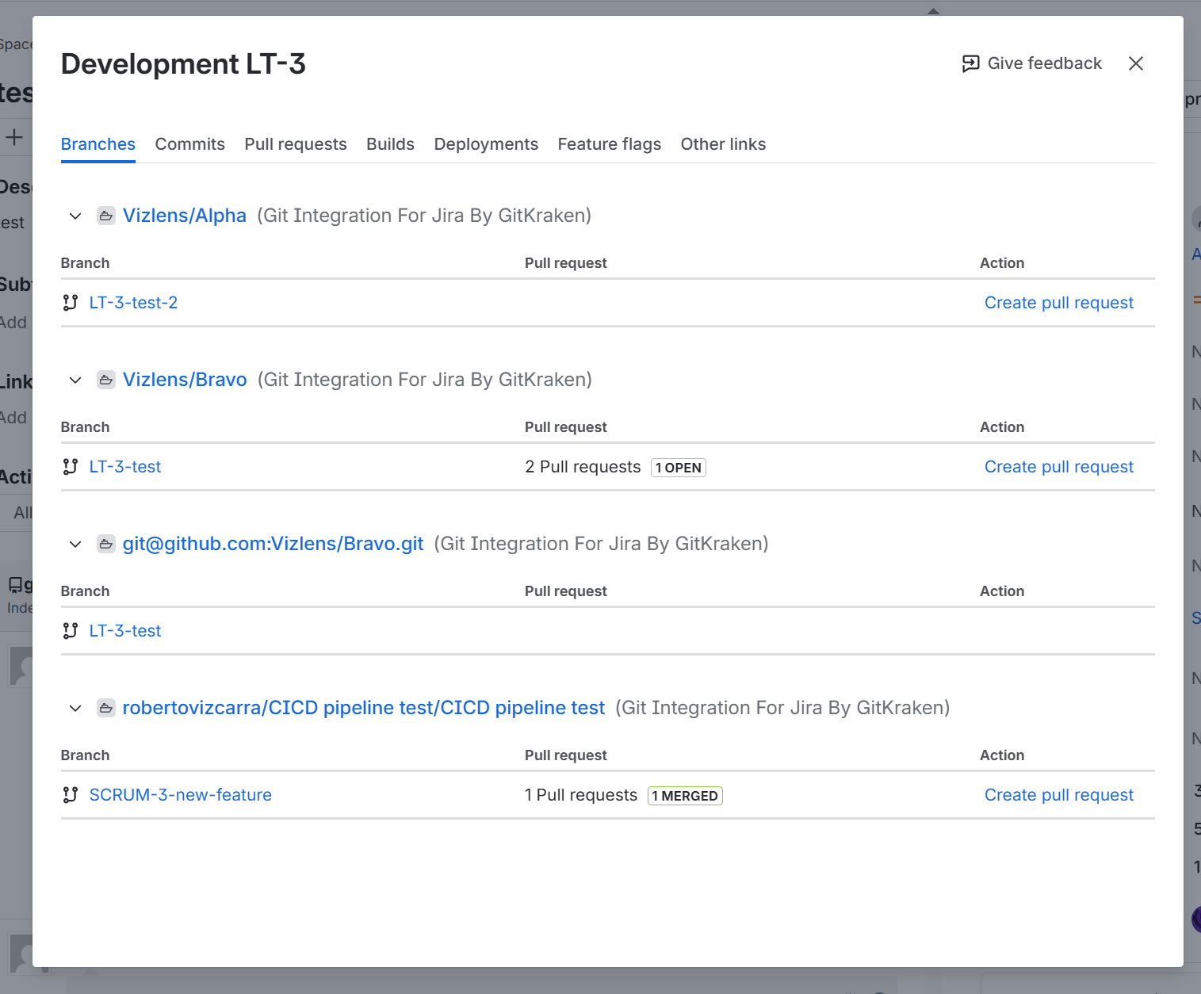Collapse the Vizlens/Alpha repository section
Screen dimensions: 1201x994
point(75,216)
